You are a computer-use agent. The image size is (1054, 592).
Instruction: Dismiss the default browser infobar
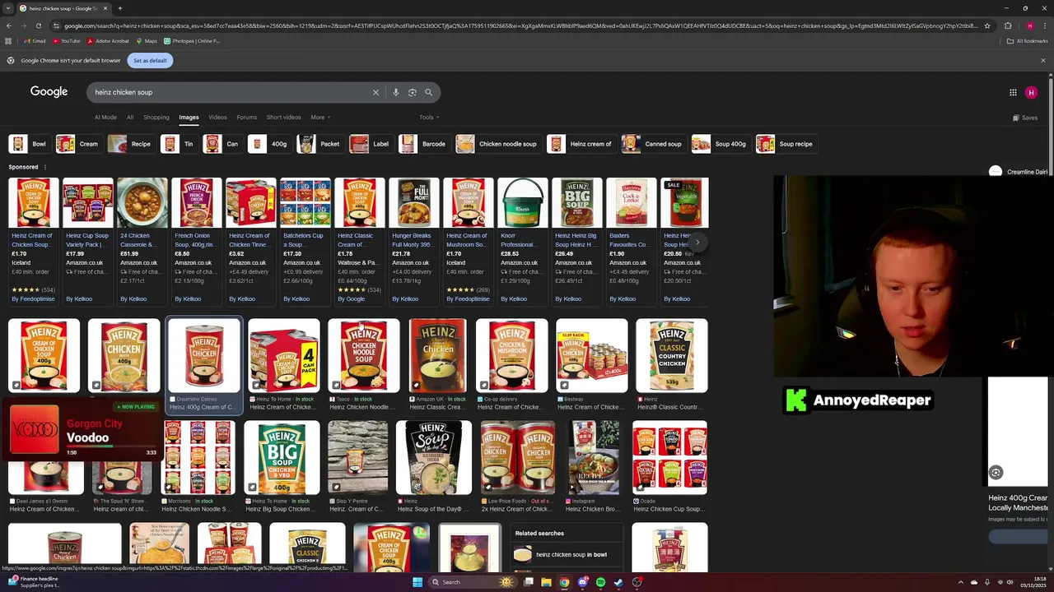pos(1042,60)
